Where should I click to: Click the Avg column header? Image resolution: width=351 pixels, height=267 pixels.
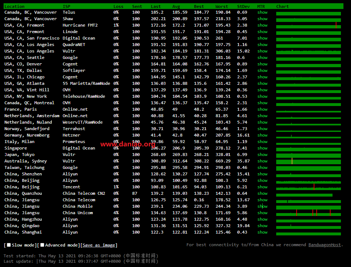(176, 6)
